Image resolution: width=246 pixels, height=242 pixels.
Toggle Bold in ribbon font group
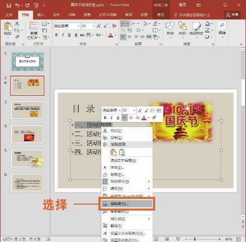(56, 35)
